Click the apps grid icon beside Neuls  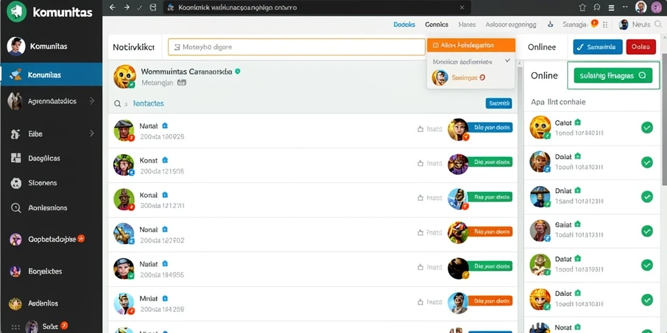coord(605,25)
